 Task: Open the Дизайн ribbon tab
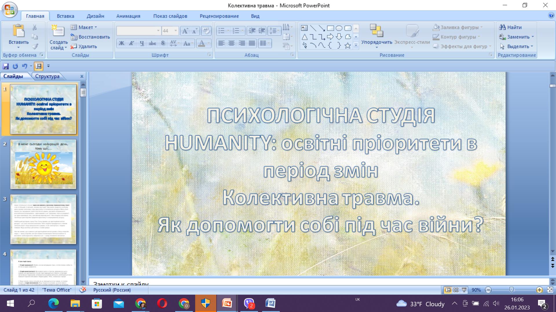coord(95,16)
